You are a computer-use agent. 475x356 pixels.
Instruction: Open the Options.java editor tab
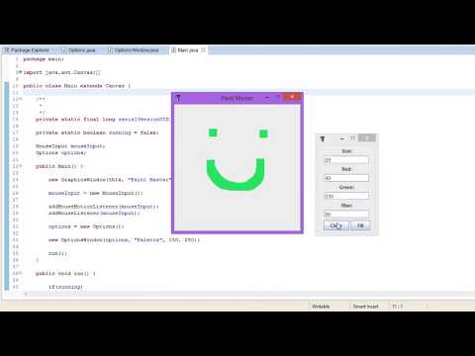point(79,50)
